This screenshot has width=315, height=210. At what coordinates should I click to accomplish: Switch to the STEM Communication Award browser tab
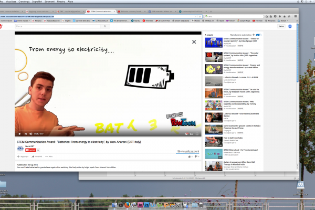click(101, 12)
